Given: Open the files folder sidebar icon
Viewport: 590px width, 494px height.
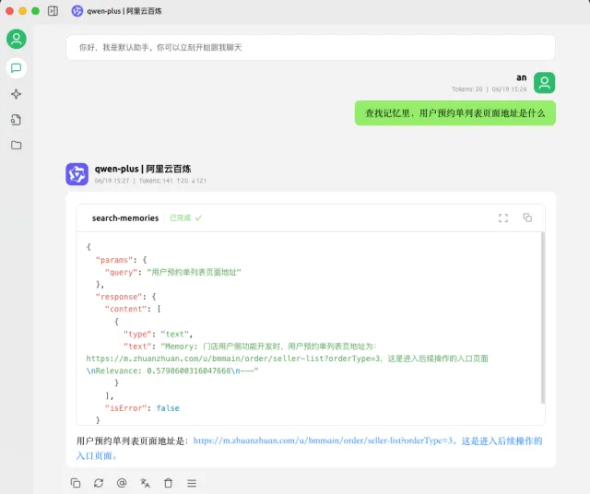Looking at the screenshot, I should click(17, 145).
